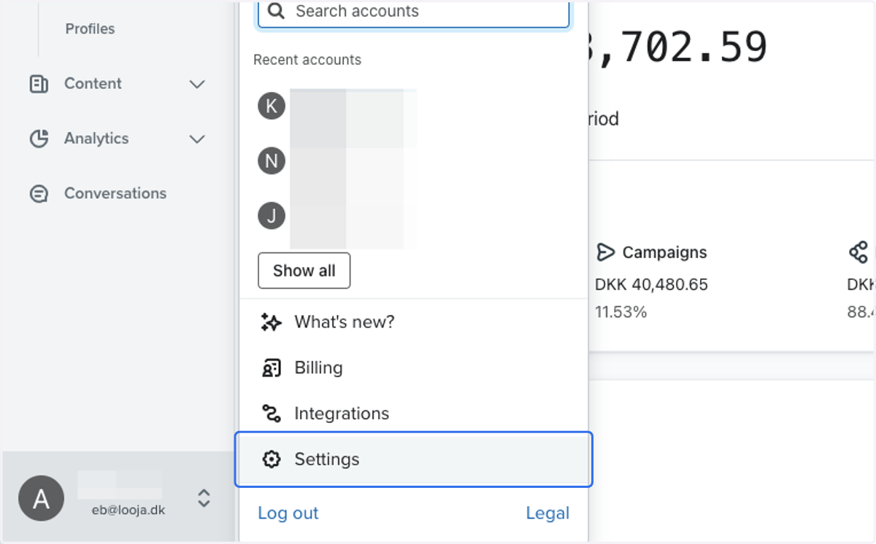Click the Content document icon

pos(38,84)
